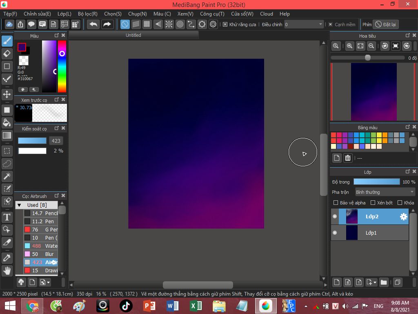Open Microsoft Word from the taskbar
Viewport: 418px width, 314px height.
point(173,306)
